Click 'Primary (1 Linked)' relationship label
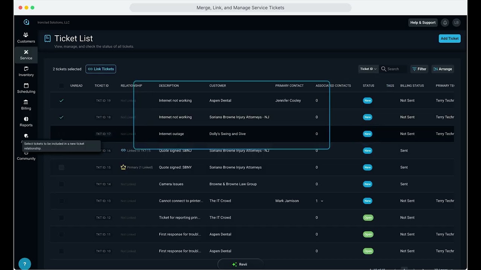This screenshot has width=481, height=270. tap(140, 167)
